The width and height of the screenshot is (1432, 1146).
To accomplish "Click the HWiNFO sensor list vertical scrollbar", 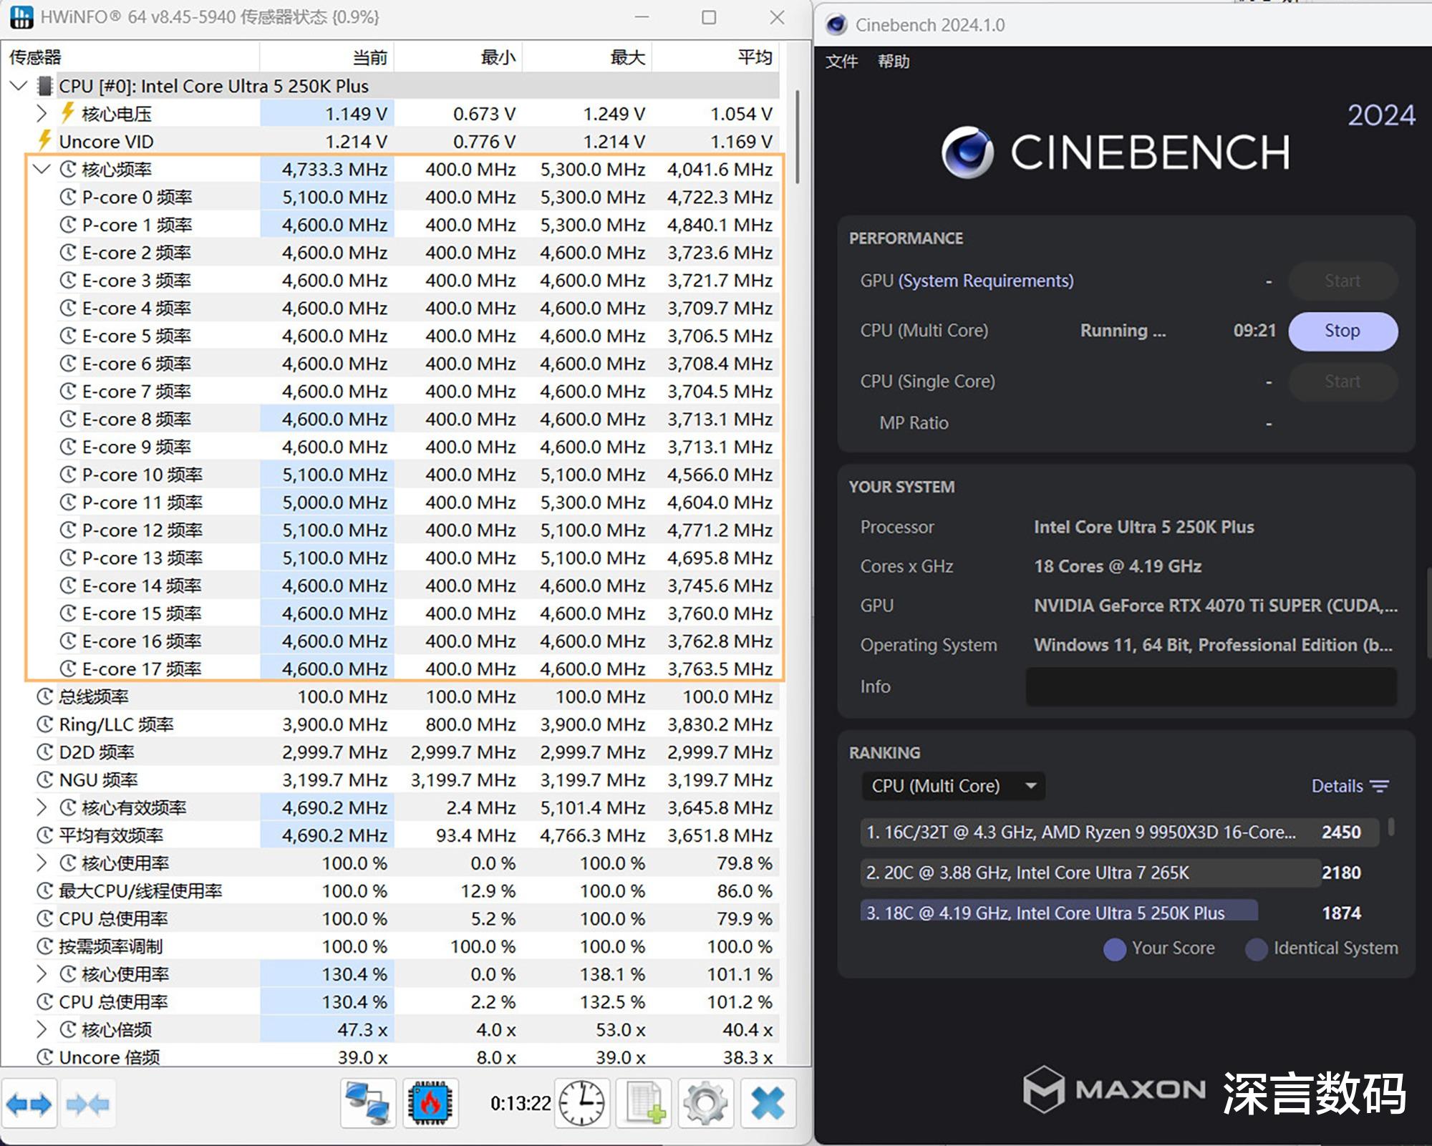I will click(x=798, y=136).
